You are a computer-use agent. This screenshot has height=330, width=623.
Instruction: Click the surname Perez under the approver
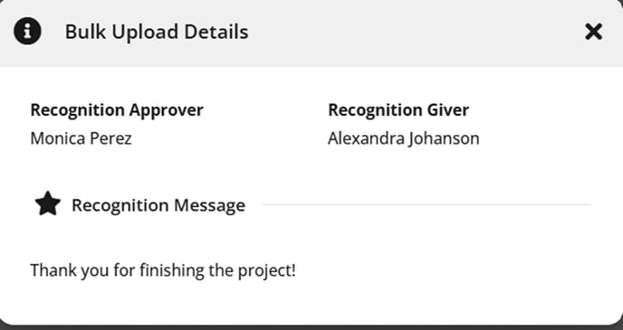click(110, 138)
